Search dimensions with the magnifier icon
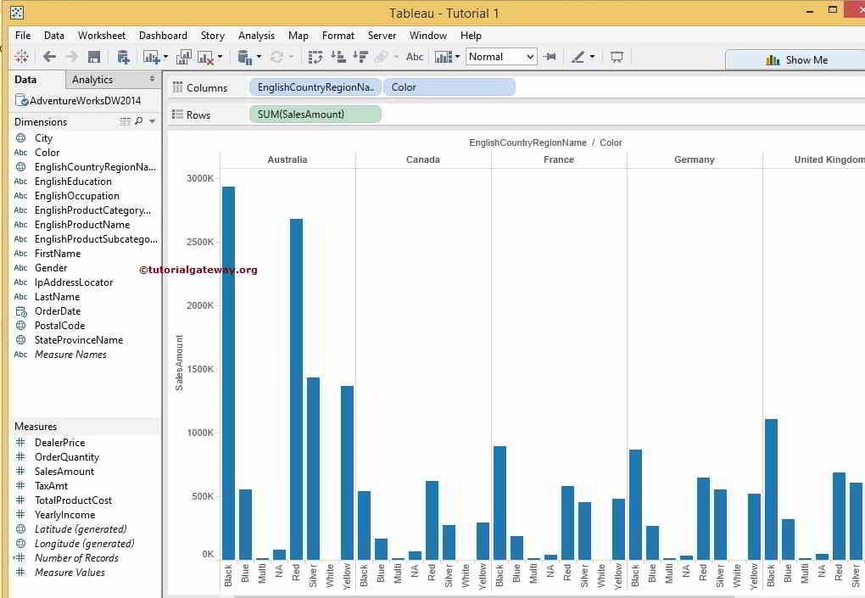Viewport: 865px width, 598px height. click(139, 122)
